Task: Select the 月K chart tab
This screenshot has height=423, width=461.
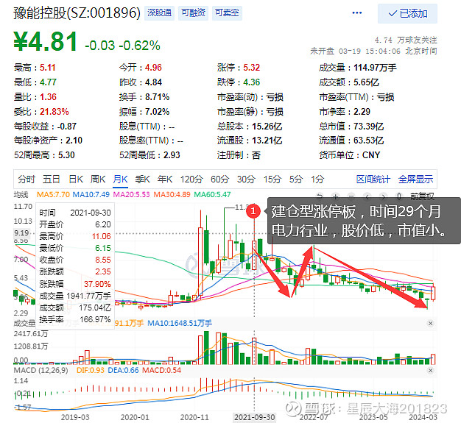Action: pos(120,179)
